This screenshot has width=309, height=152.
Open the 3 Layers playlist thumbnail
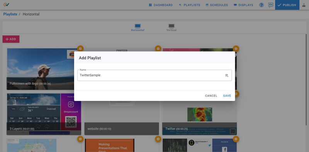coord(44,114)
